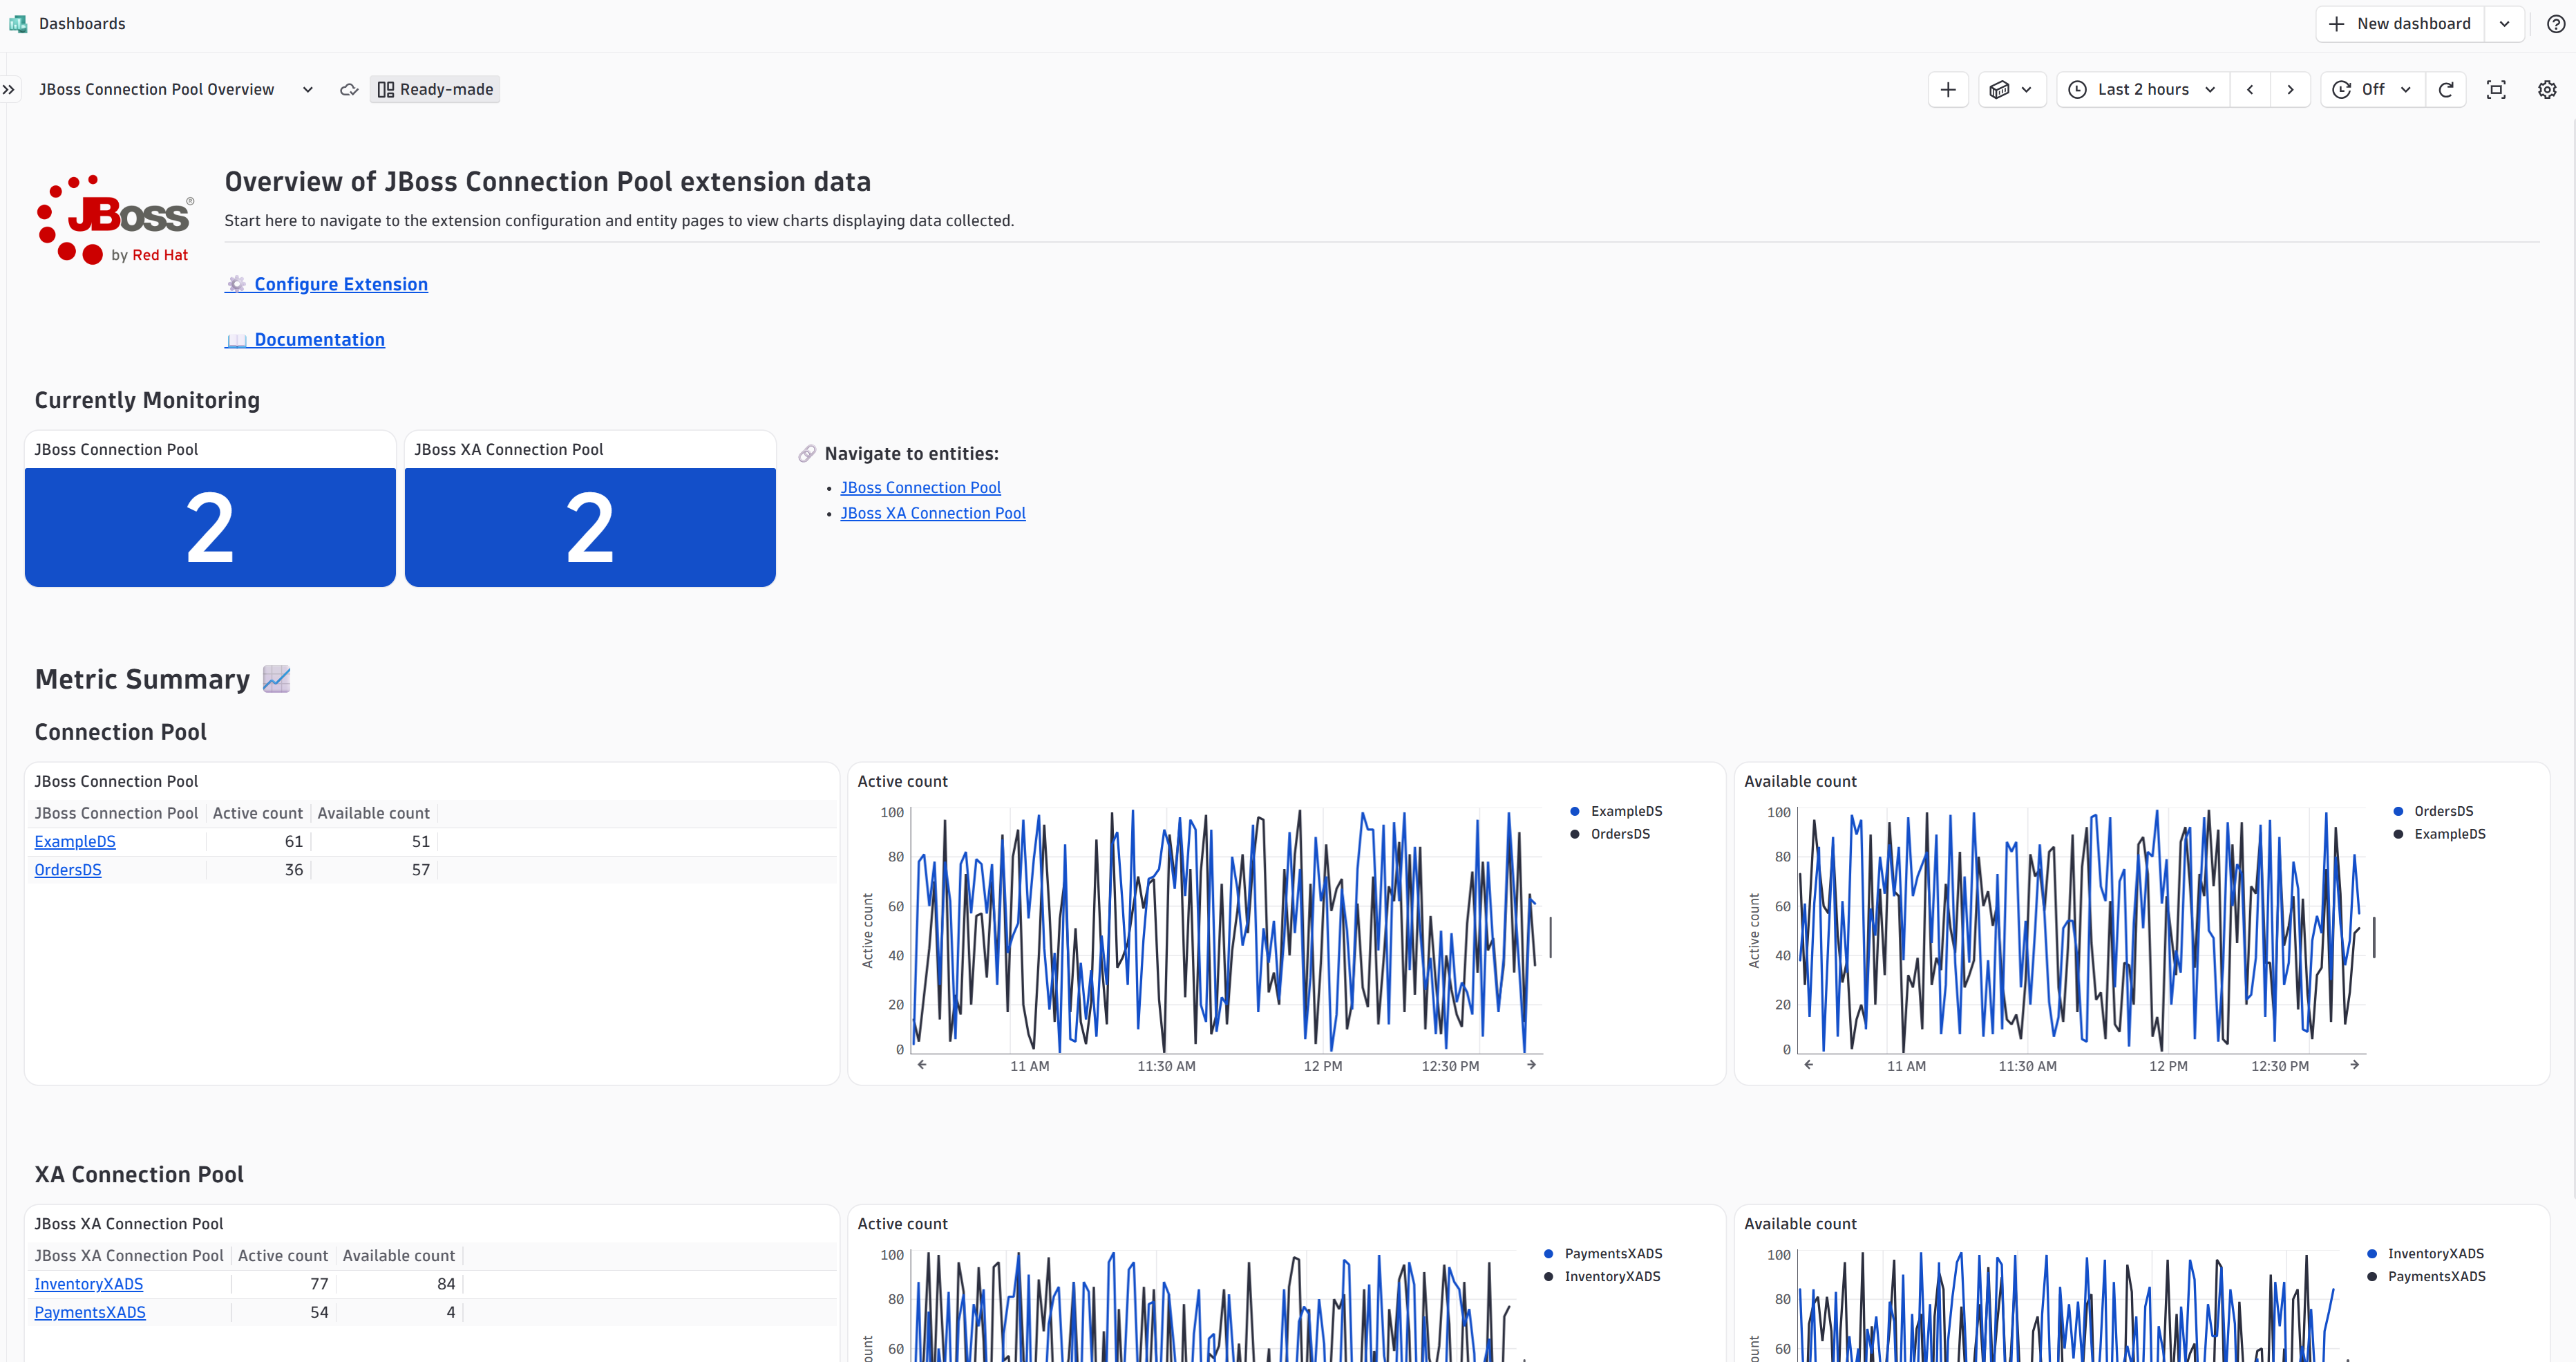
Task: Expand the sidebar with double-chevron icon
Action: pos(9,89)
